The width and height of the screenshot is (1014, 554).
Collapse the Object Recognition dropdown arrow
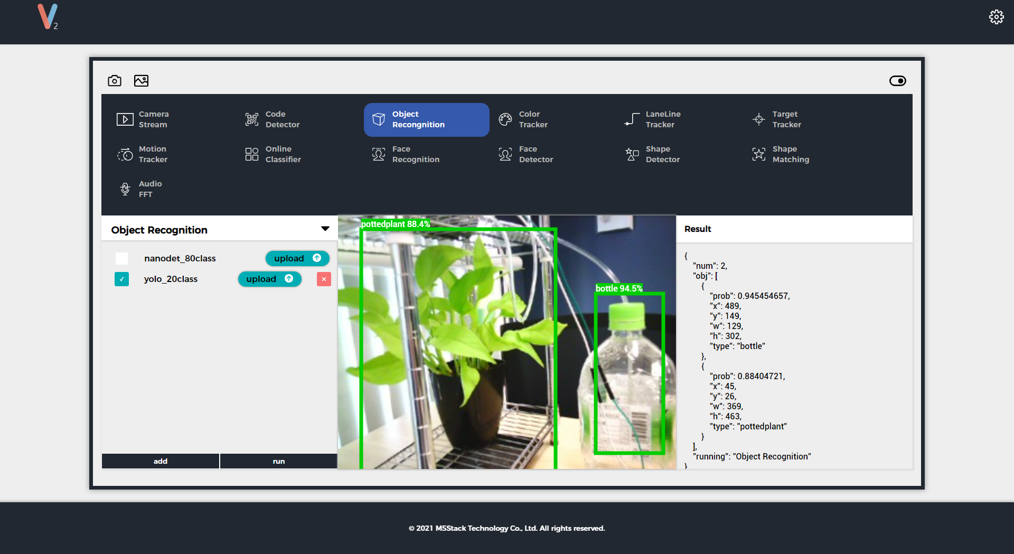(x=325, y=229)
